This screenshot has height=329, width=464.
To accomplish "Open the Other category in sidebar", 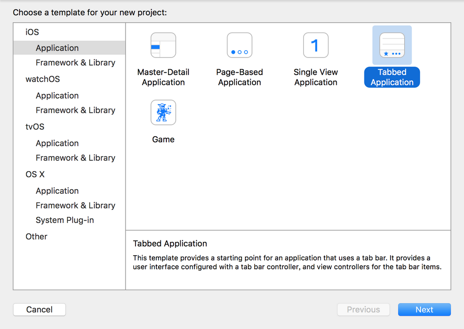I will 36,236.
